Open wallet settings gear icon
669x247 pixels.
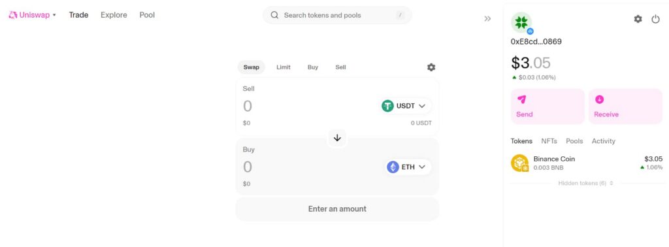click(638, 19)
